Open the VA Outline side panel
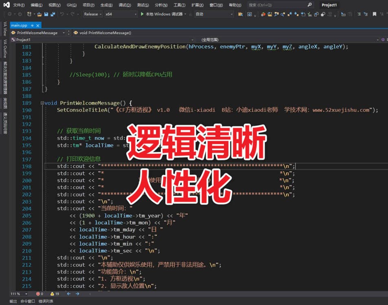Viewport: 388px width, 305px height. point(5,49)
